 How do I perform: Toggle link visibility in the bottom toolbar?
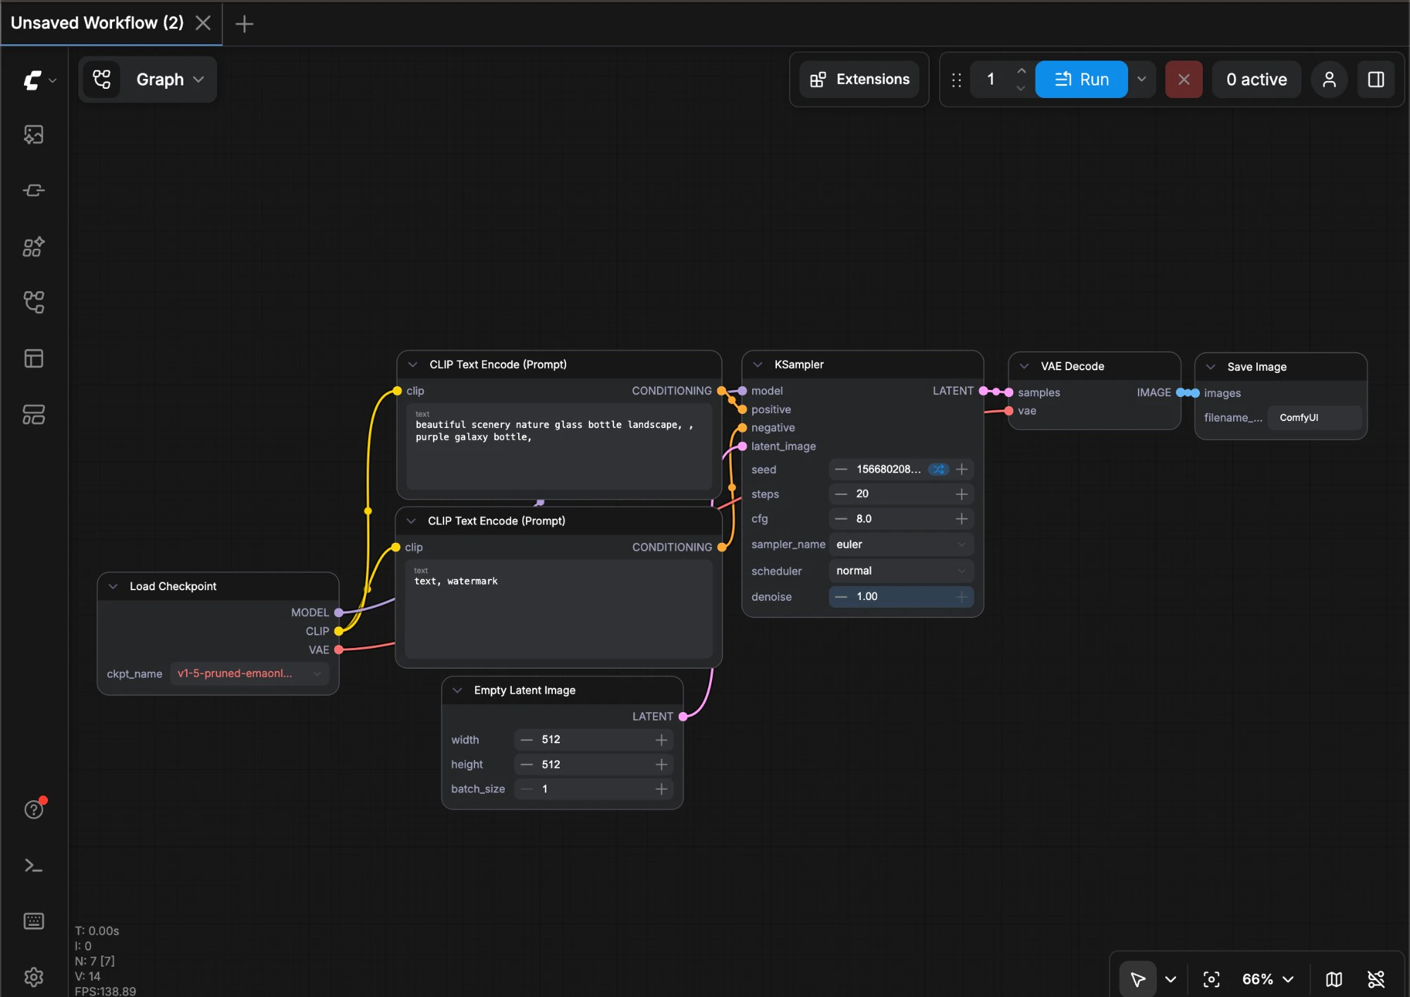[1375, 979]
